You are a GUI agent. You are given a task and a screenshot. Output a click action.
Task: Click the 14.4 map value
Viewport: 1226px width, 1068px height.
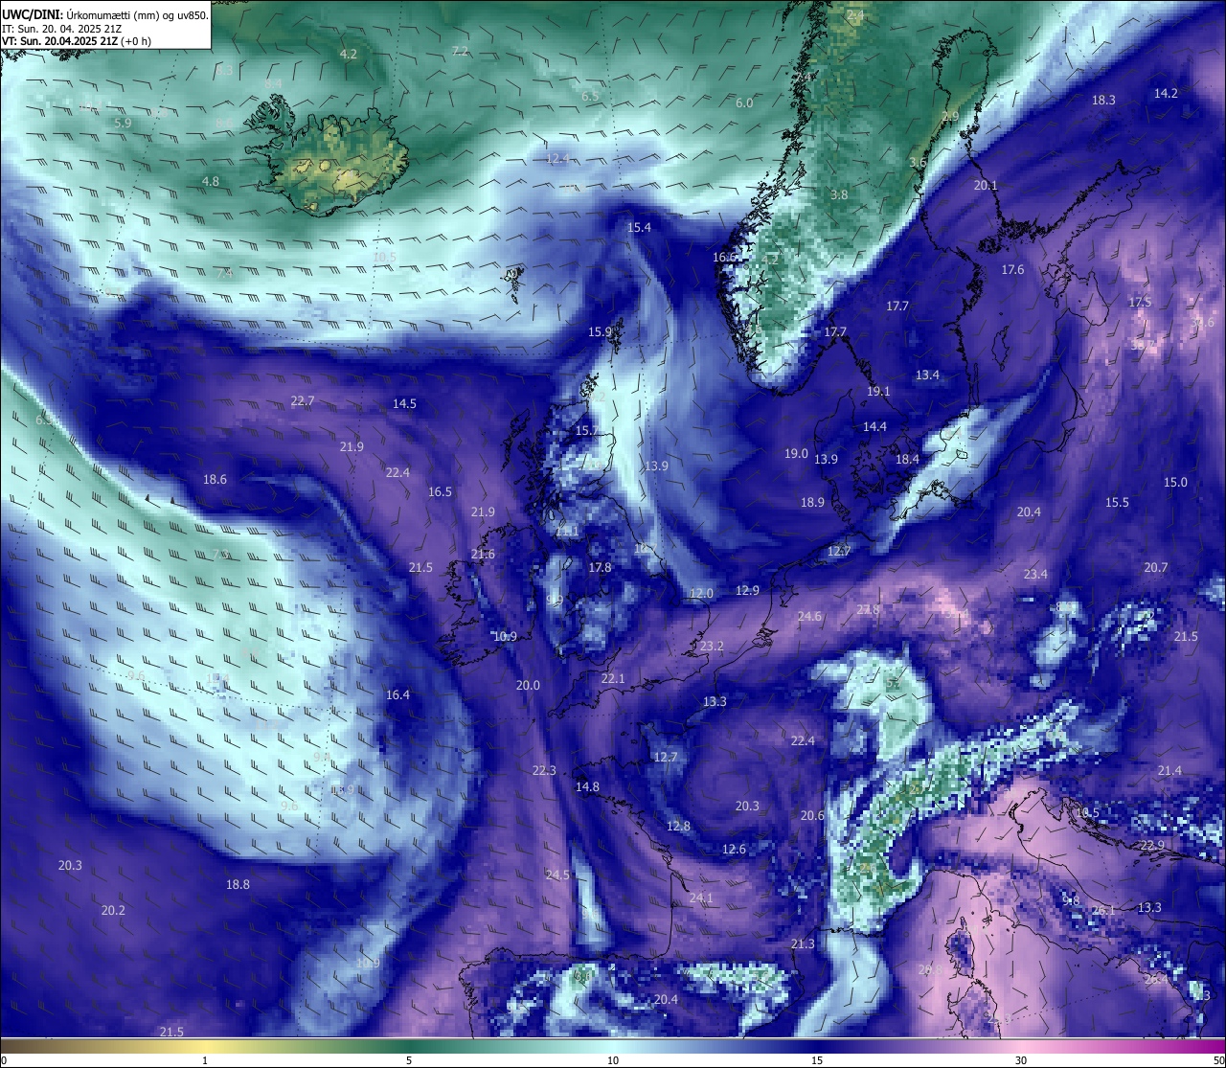pyautogui.click(x=874, y=426)
